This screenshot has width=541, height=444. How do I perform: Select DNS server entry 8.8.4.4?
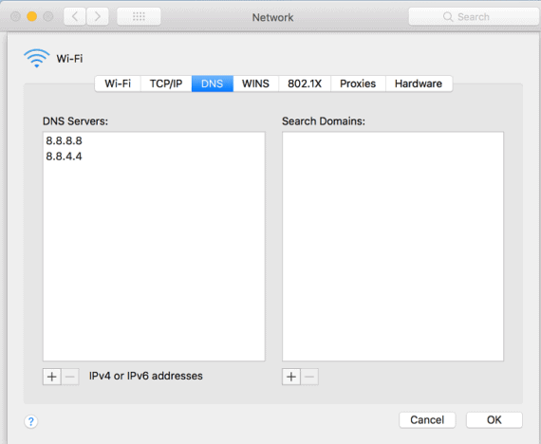click(154, 157)
